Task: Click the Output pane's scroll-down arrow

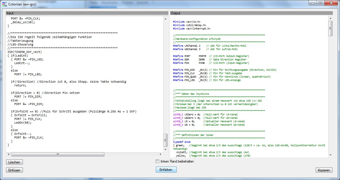Action: tap(331, 155)
